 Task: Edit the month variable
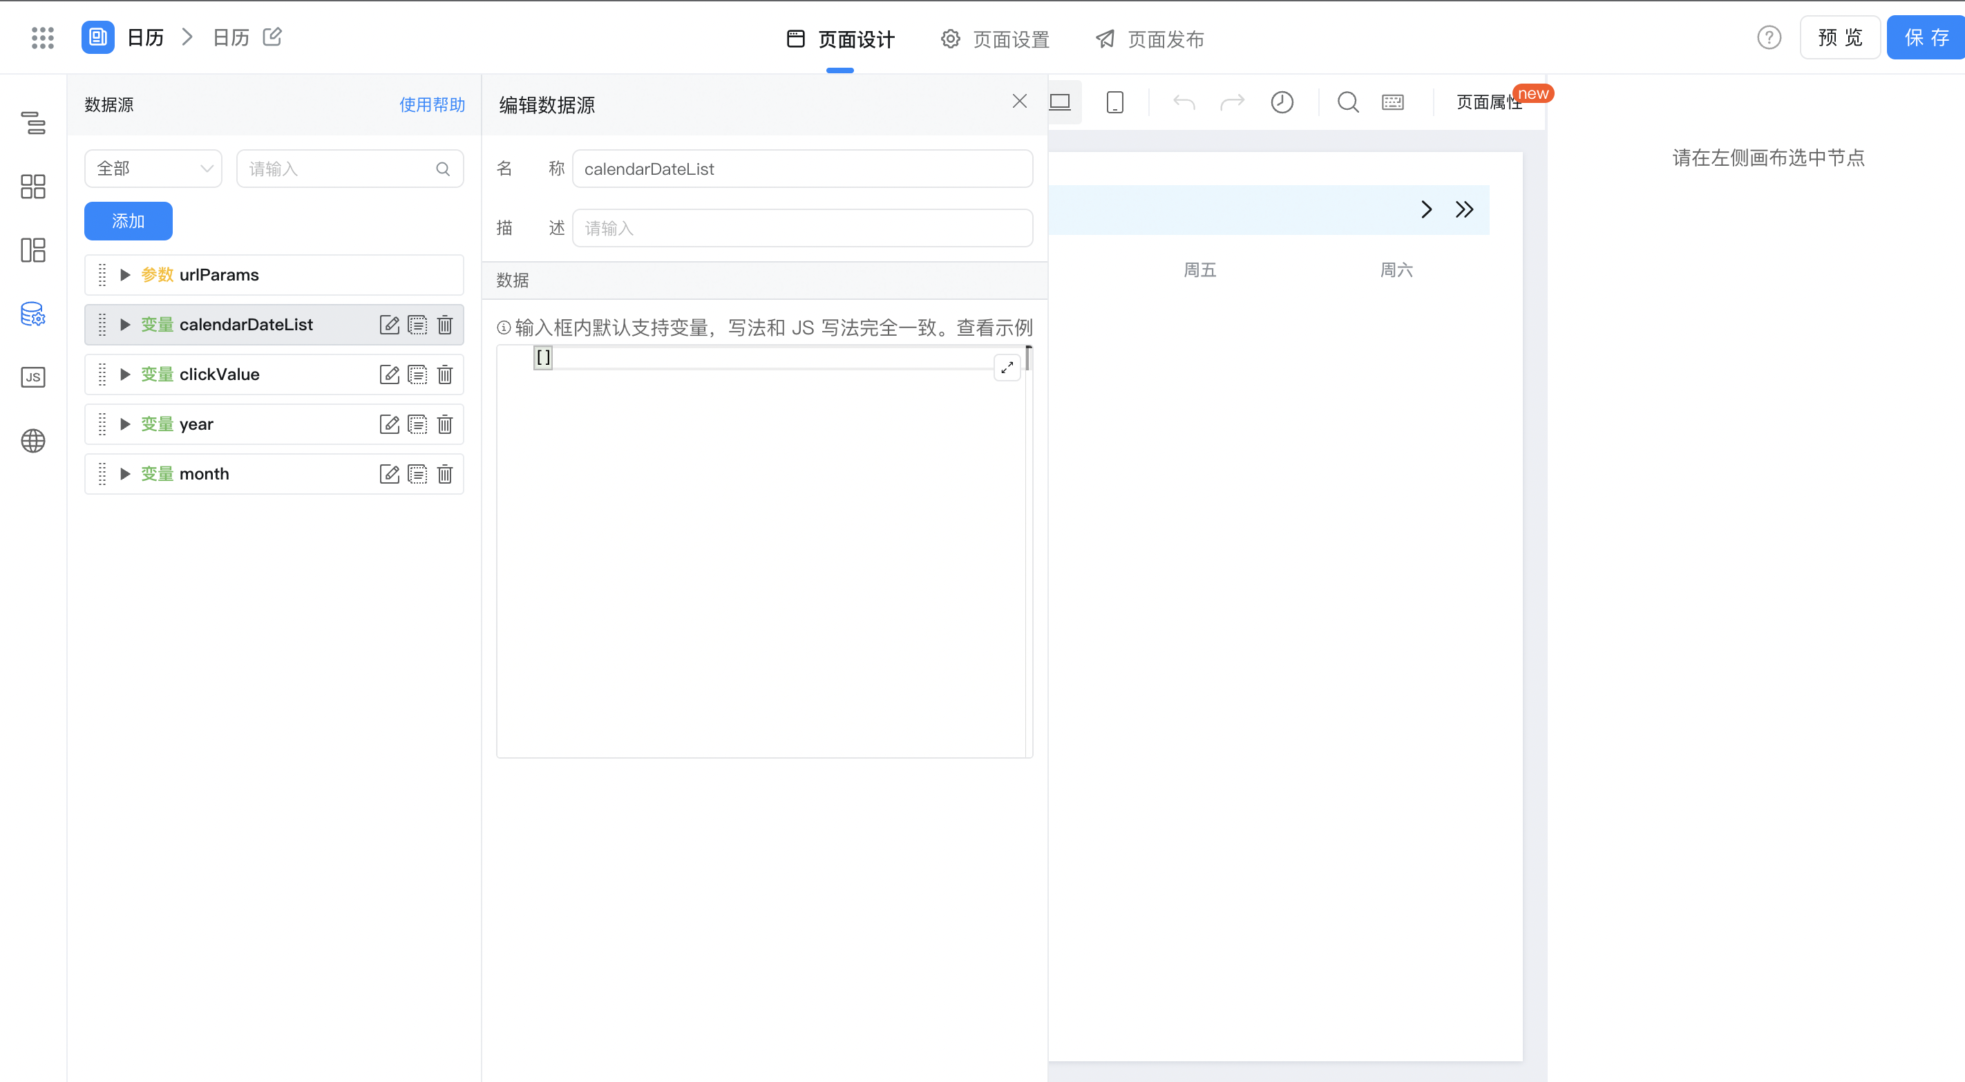point(390,474)
